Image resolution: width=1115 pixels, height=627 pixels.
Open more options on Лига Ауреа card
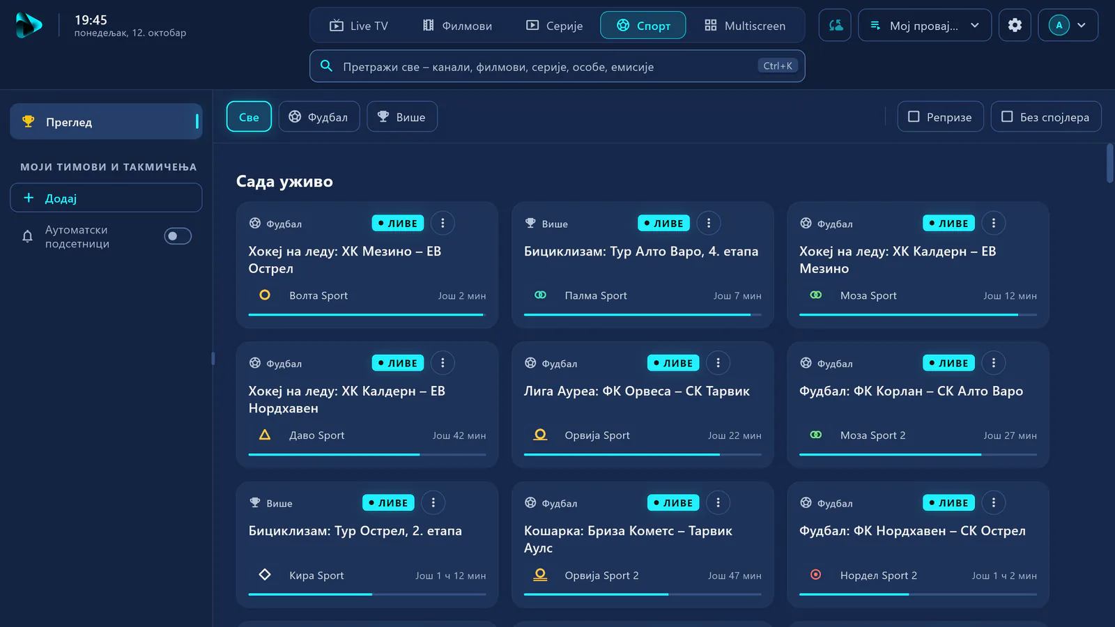718,363
